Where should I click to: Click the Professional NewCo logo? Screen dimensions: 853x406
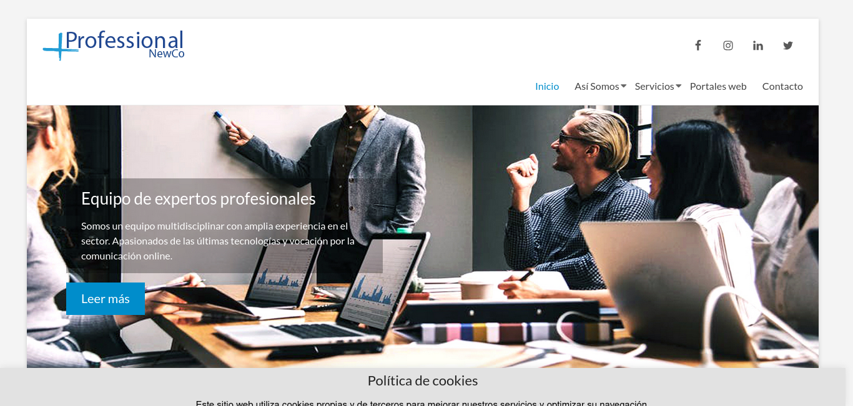tap(114, 46)
